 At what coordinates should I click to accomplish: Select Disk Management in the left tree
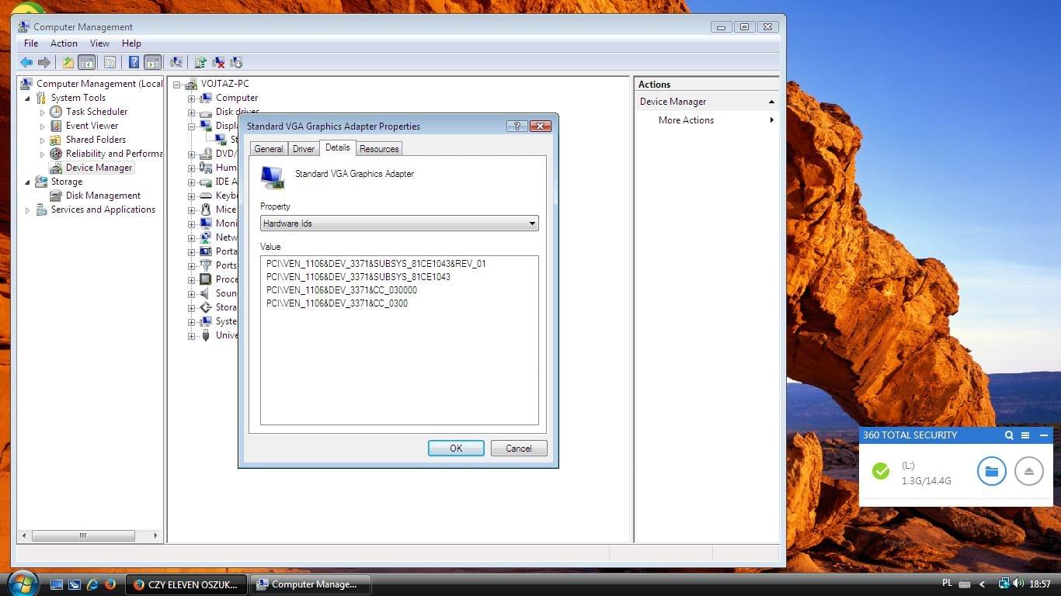click(103, 196)
